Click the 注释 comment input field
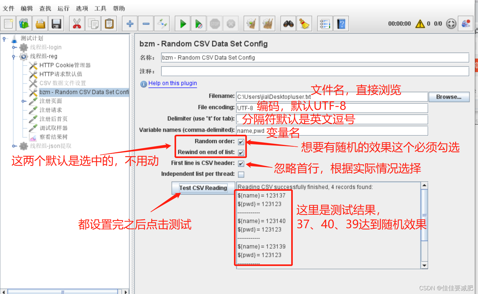The width and height of the screenshot is (478, 294). (315, 71)
